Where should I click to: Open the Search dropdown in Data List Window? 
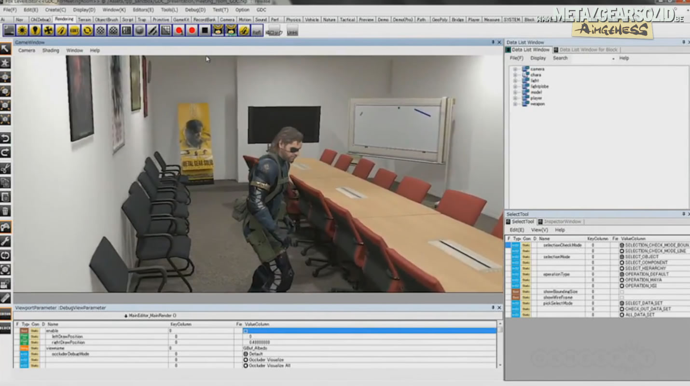point(613,58)
